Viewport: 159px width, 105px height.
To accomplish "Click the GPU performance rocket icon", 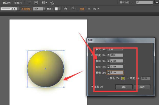I will click(x=52, y=3).
